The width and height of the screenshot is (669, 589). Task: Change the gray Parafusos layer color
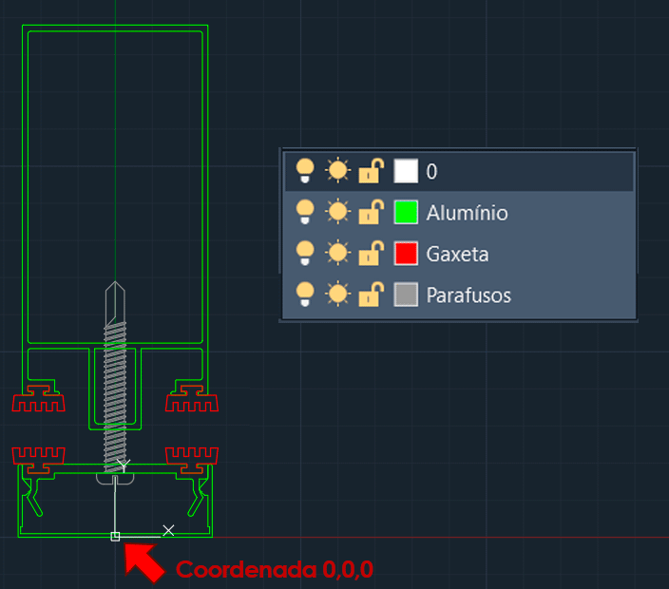(x=406, y=294)
